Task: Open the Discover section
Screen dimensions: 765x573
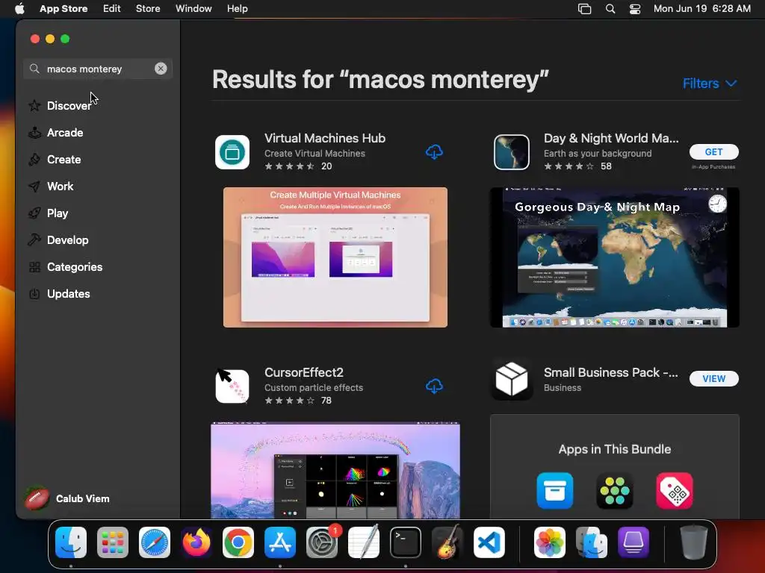Action: click(69, 106)
